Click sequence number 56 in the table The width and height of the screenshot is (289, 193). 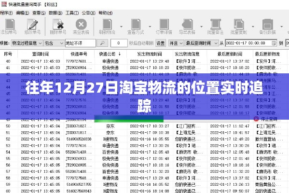(x=8, y=165)
